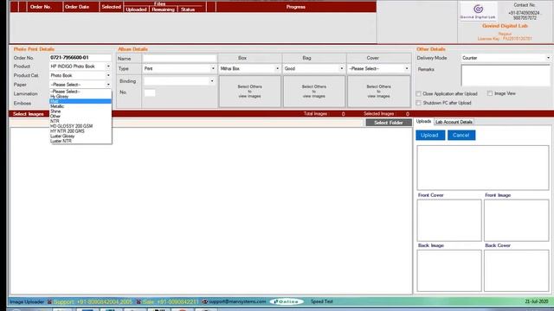The width and height of the screenshot is (554, 311).
Task: Choose Hy Glossy paper option
Action: click(x=81, y=96)
